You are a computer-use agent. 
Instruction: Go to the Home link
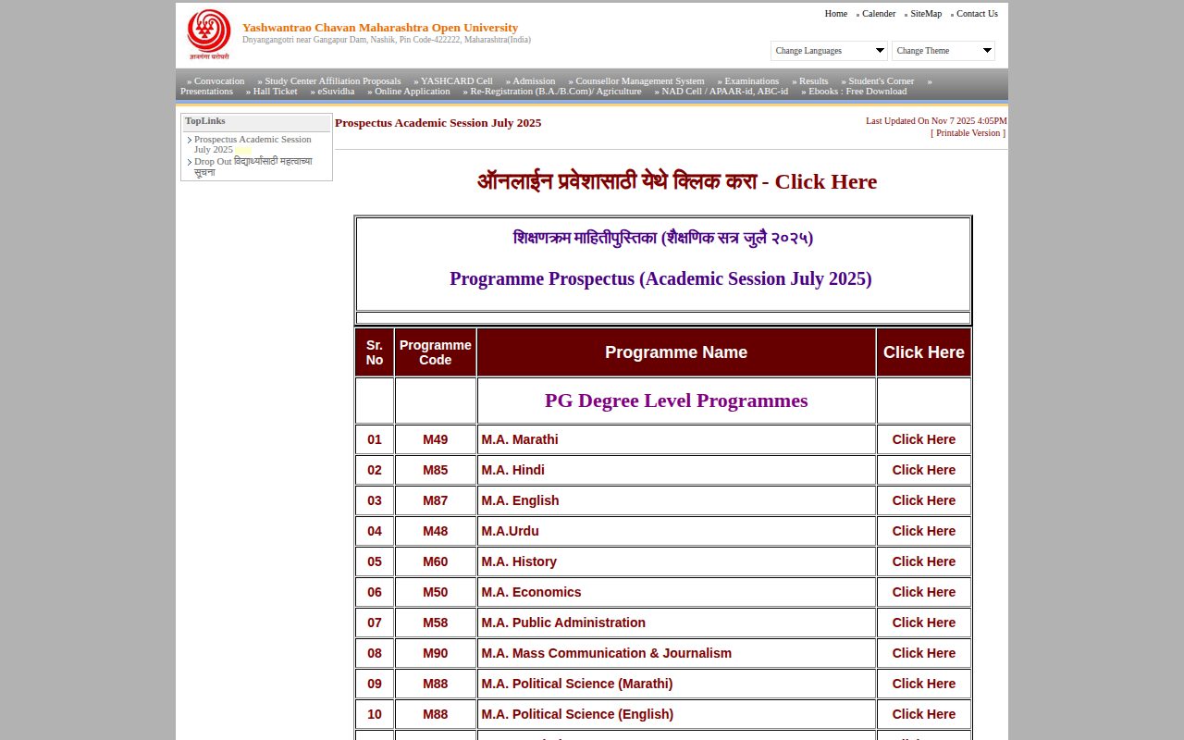[836, 14]
